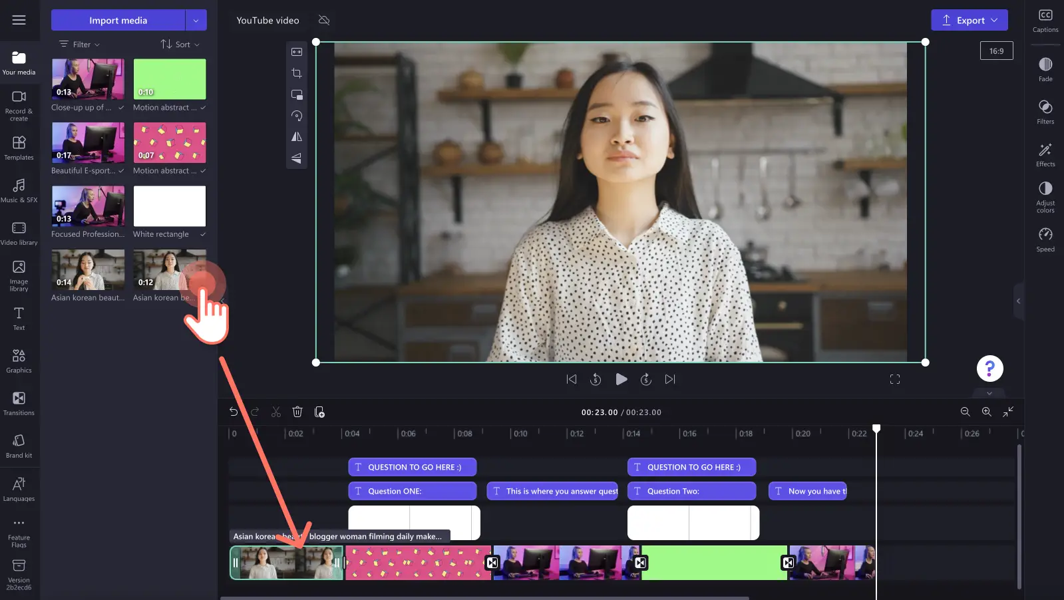Rewind 5 seconds

(596, 379)
